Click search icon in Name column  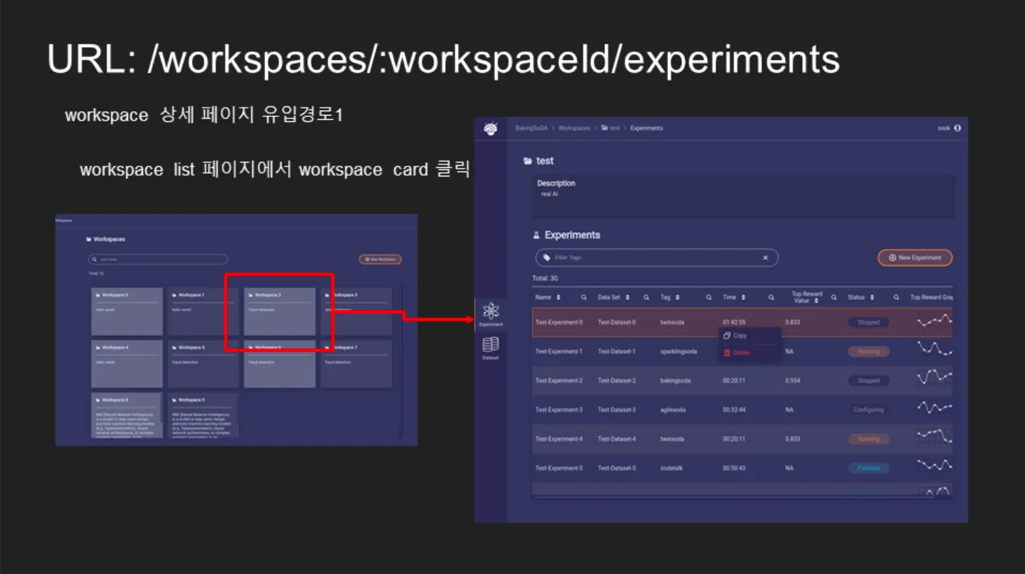[x=584, y=298]
